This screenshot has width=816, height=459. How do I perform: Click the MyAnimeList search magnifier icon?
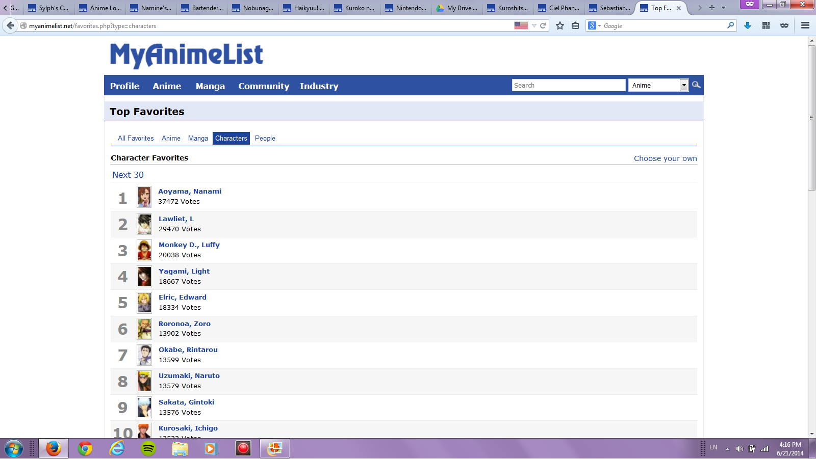click(x=696, y=85)
